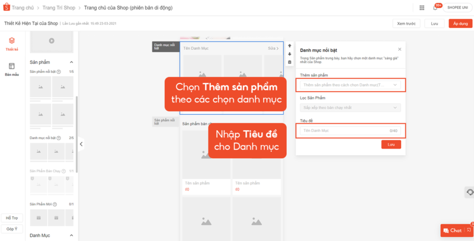Screen dimensions: 474x241
Task: Click the Áp dụng button
Action: pyautogui.click(x=460, y=24)
